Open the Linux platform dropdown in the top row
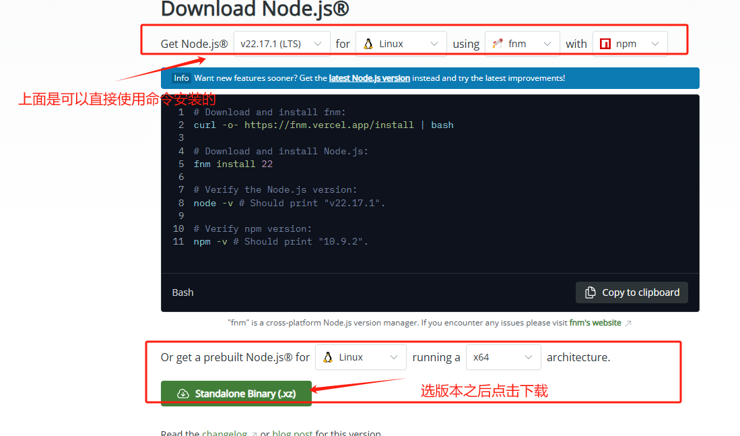This screenshot has width=740, height=436. click(x=401, y=44)
